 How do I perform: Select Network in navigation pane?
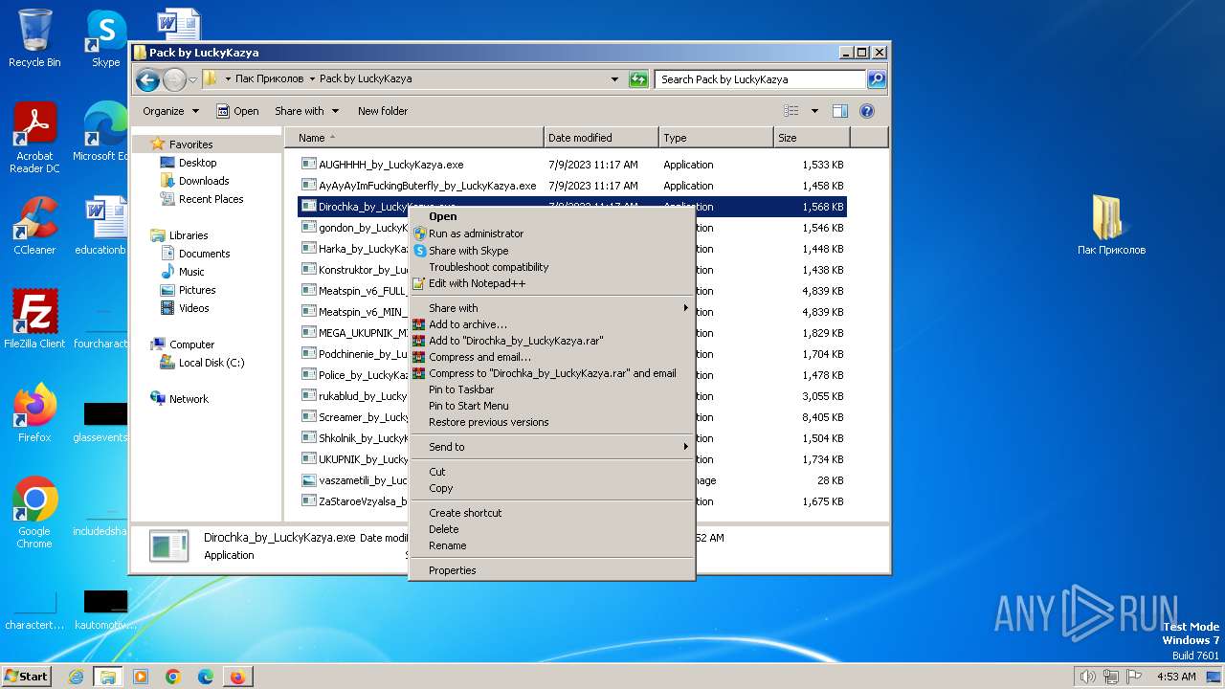[x=189, y=399]
